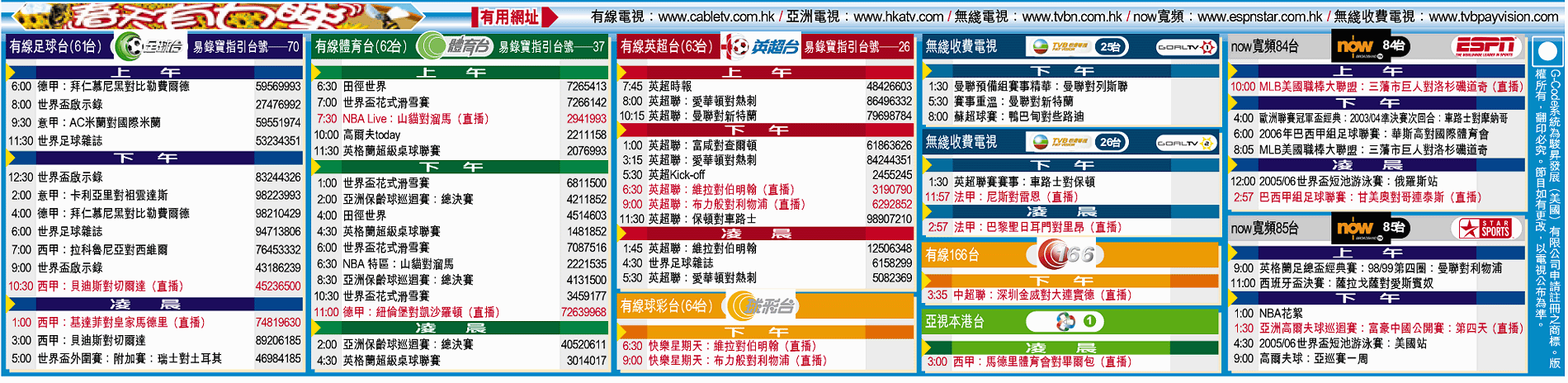Click the Cable Football Channel 6 logo
This screenshot has height=383, width=1568.
(x=149, y=47)
